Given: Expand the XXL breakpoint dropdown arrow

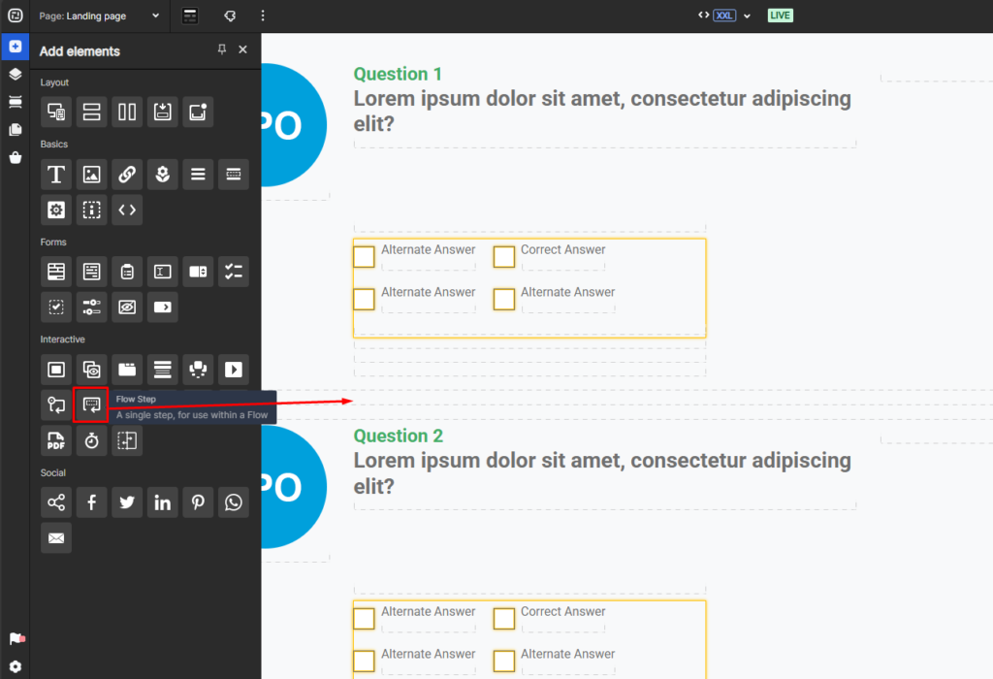Looking at the screenshot, I should click(748, 16).
